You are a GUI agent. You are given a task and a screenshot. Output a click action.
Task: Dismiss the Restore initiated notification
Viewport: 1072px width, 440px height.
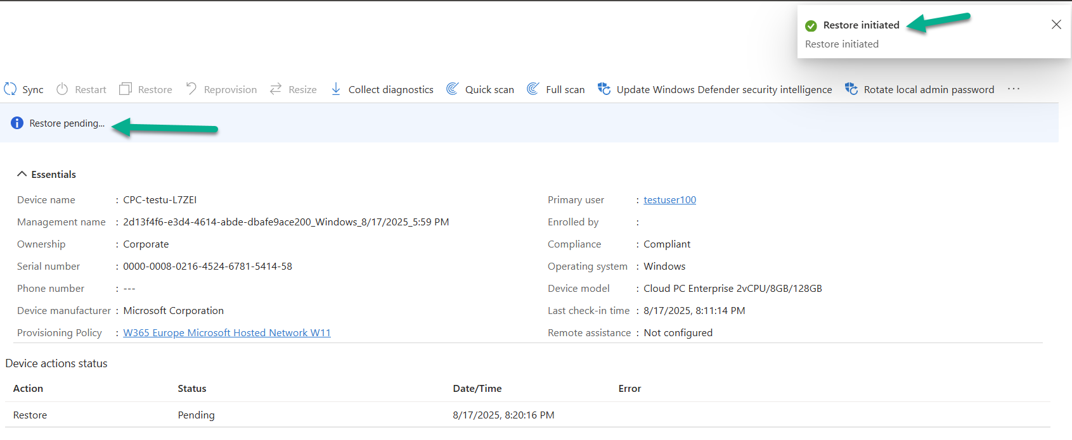point(1056,25)
